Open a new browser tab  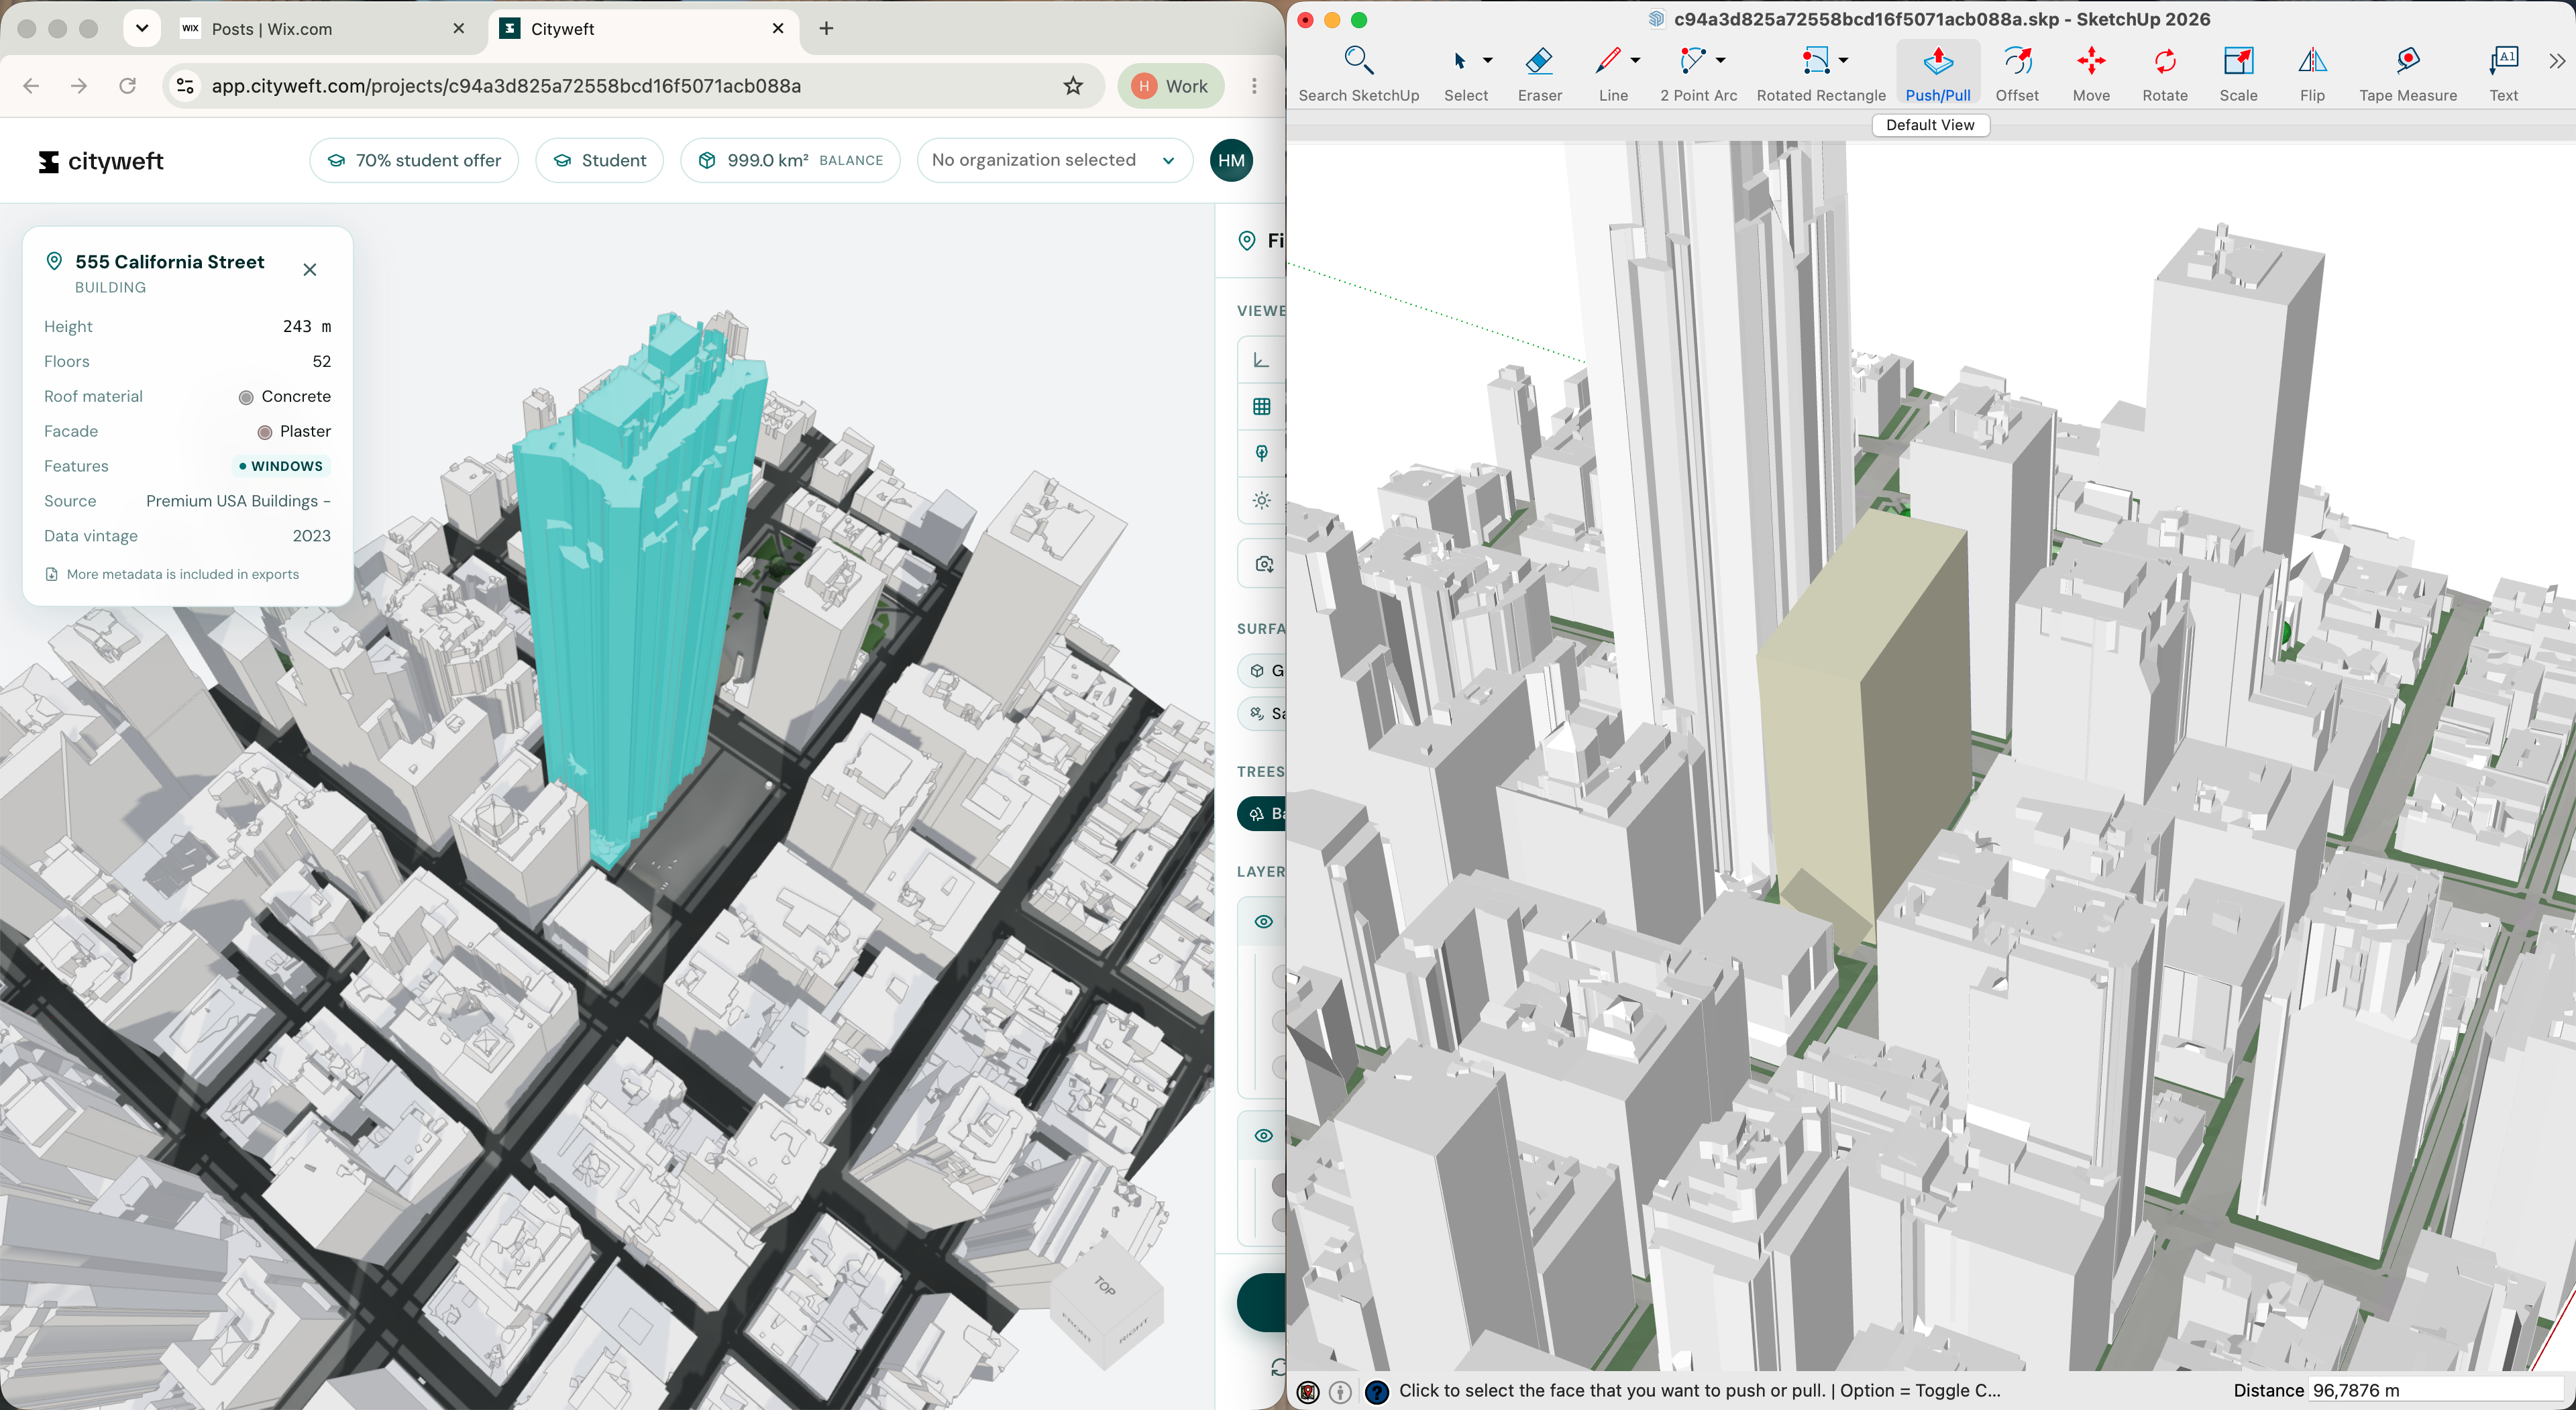coord(826,29)
